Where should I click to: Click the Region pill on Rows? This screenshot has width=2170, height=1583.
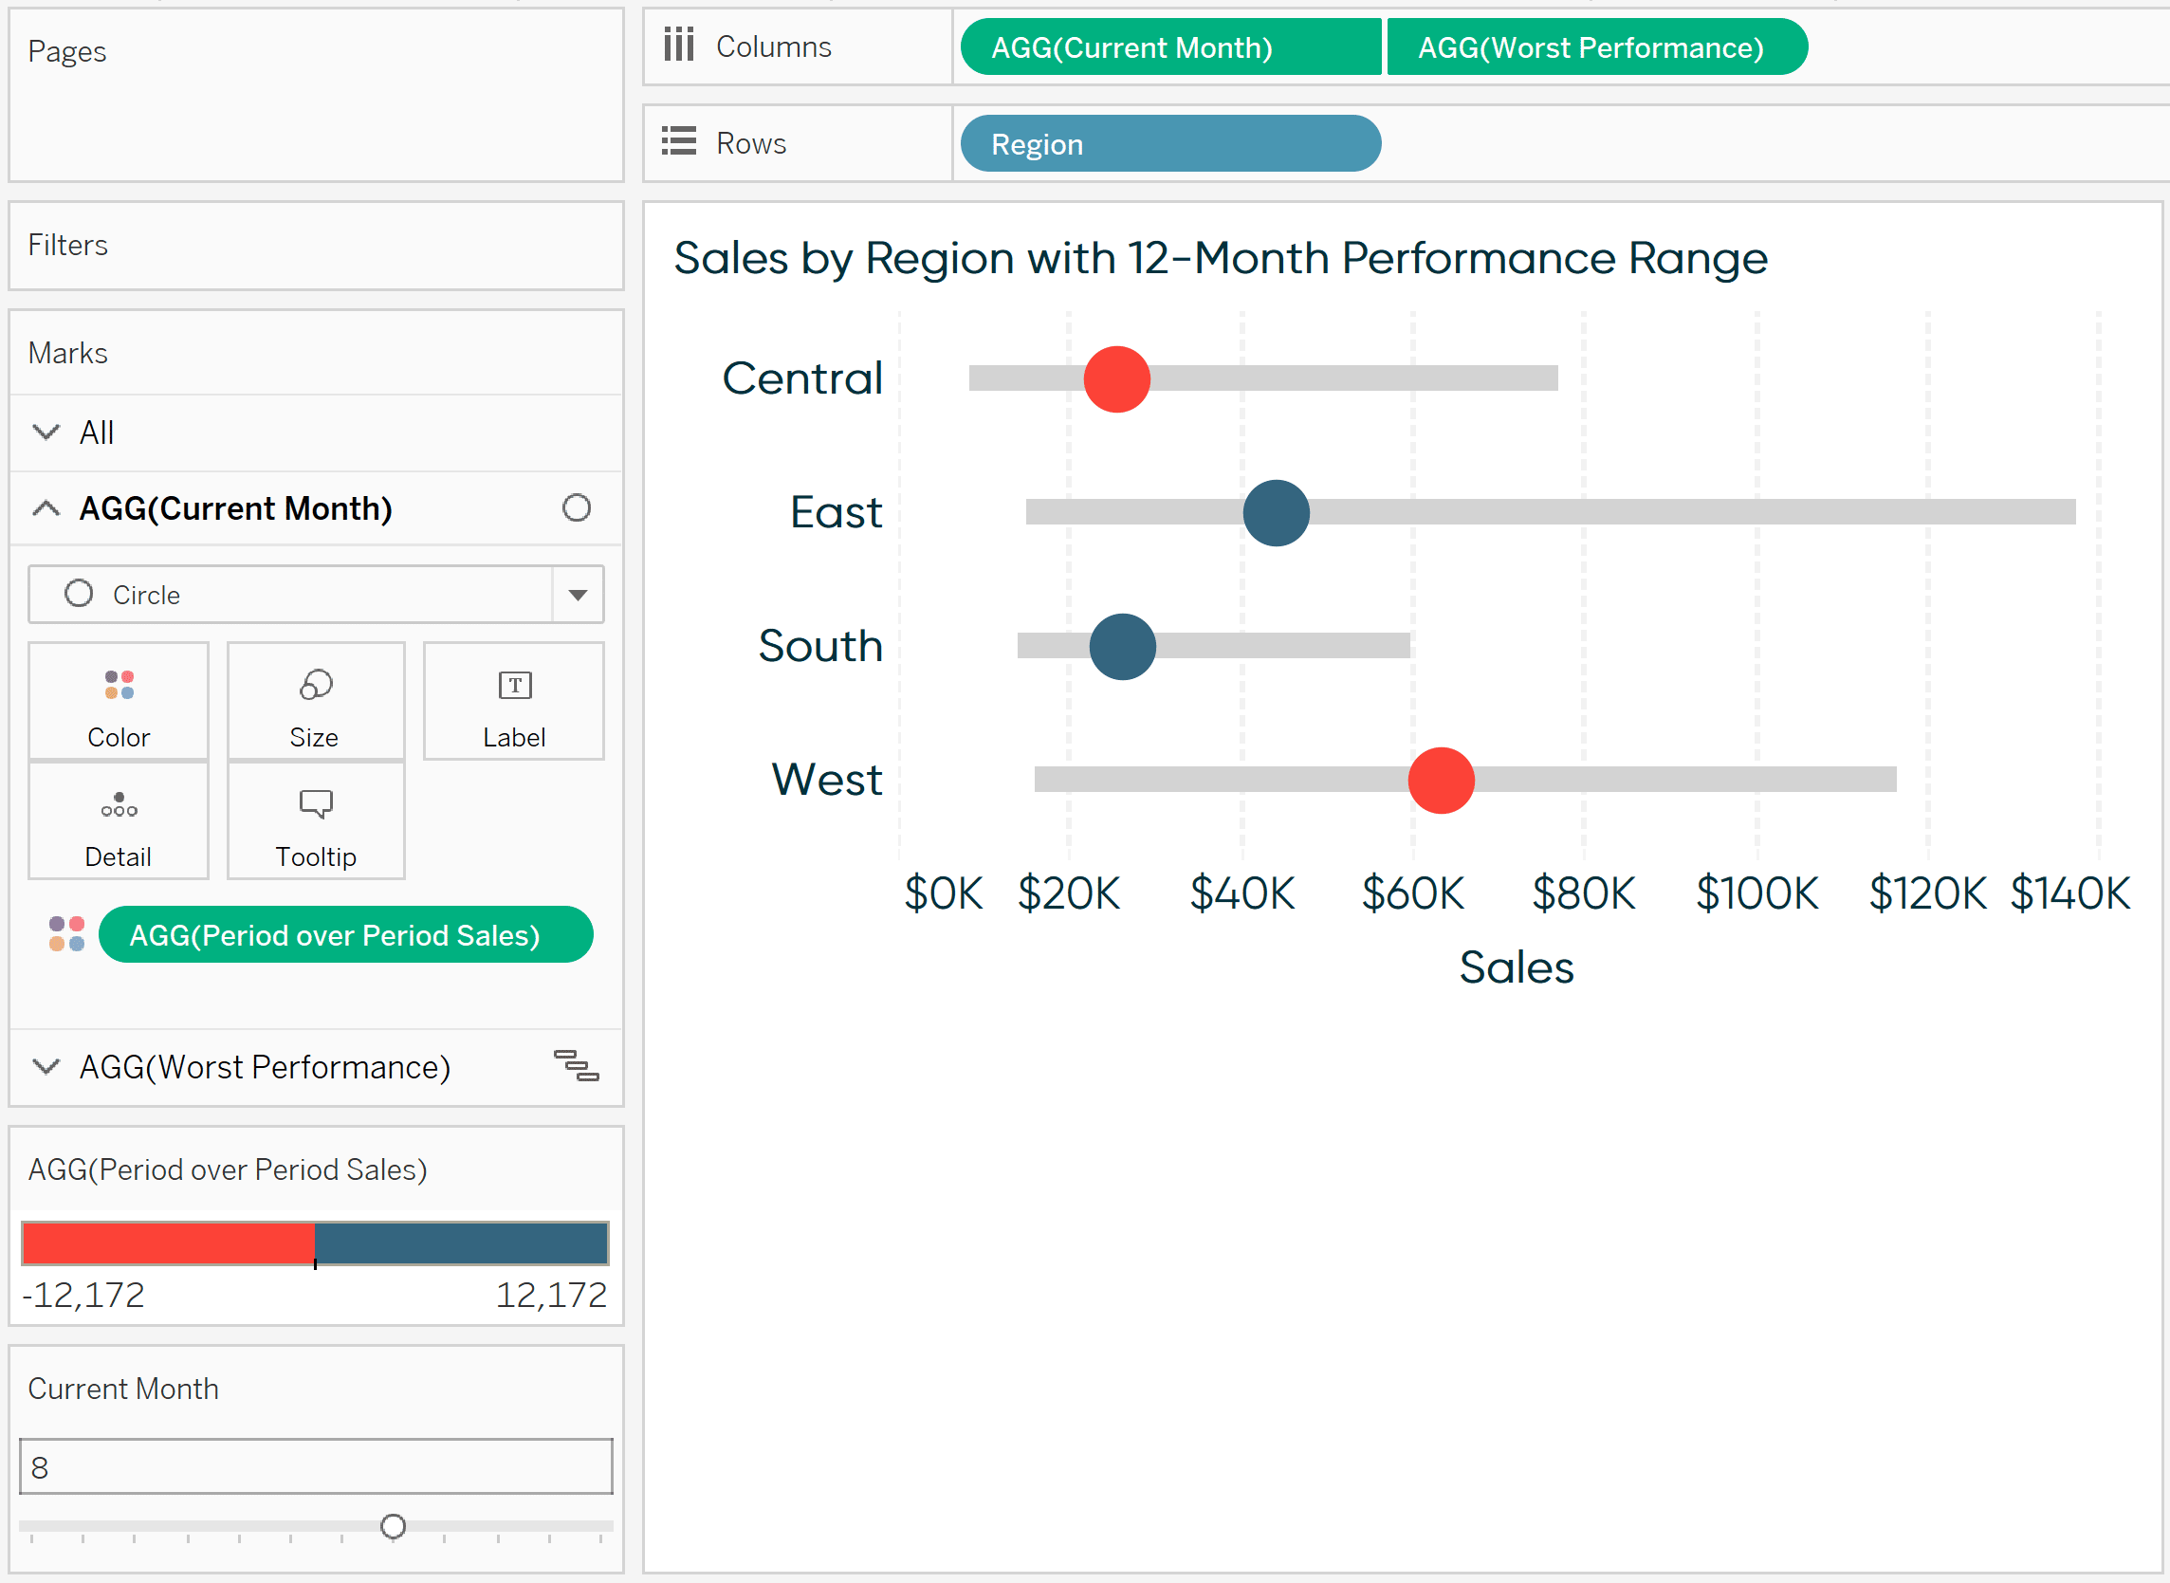[1170, 144]
